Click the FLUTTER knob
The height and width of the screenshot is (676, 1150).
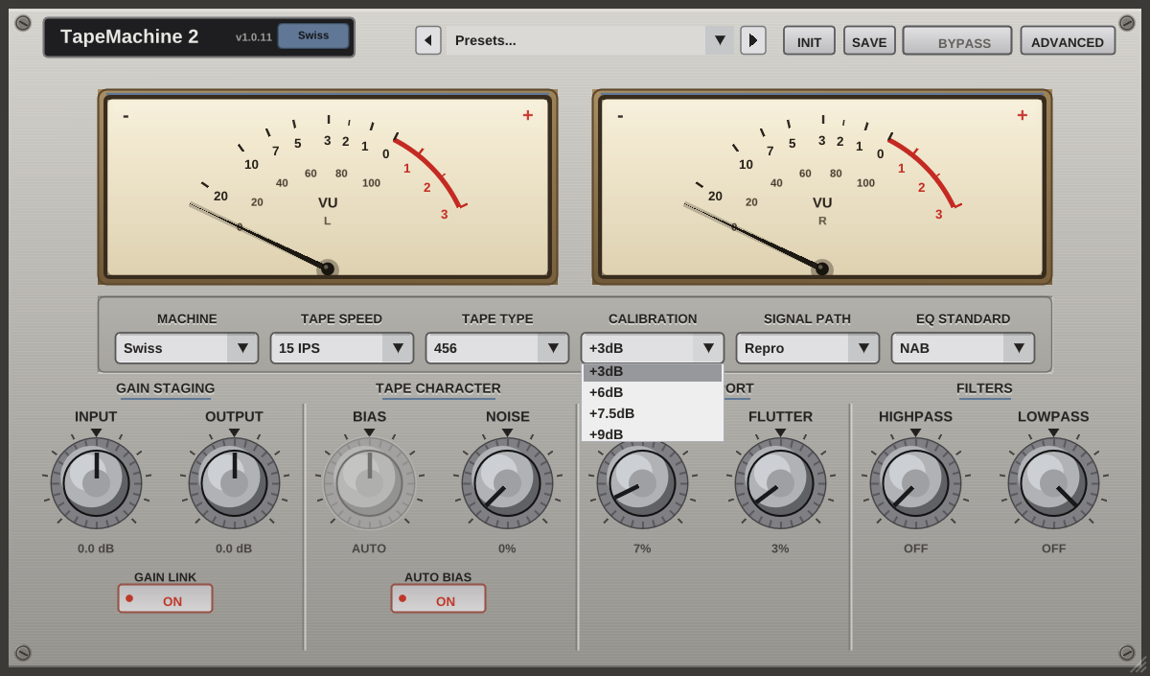point(780,482)
